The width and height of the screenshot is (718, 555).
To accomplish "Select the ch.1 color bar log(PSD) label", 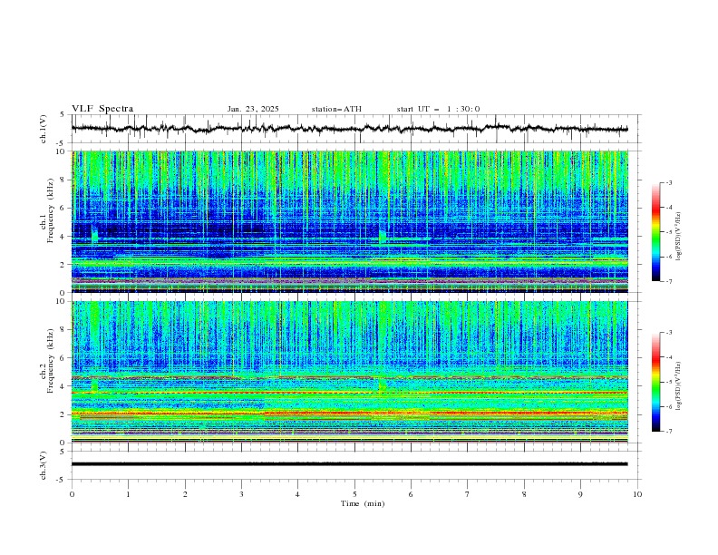I will point(678,237).
